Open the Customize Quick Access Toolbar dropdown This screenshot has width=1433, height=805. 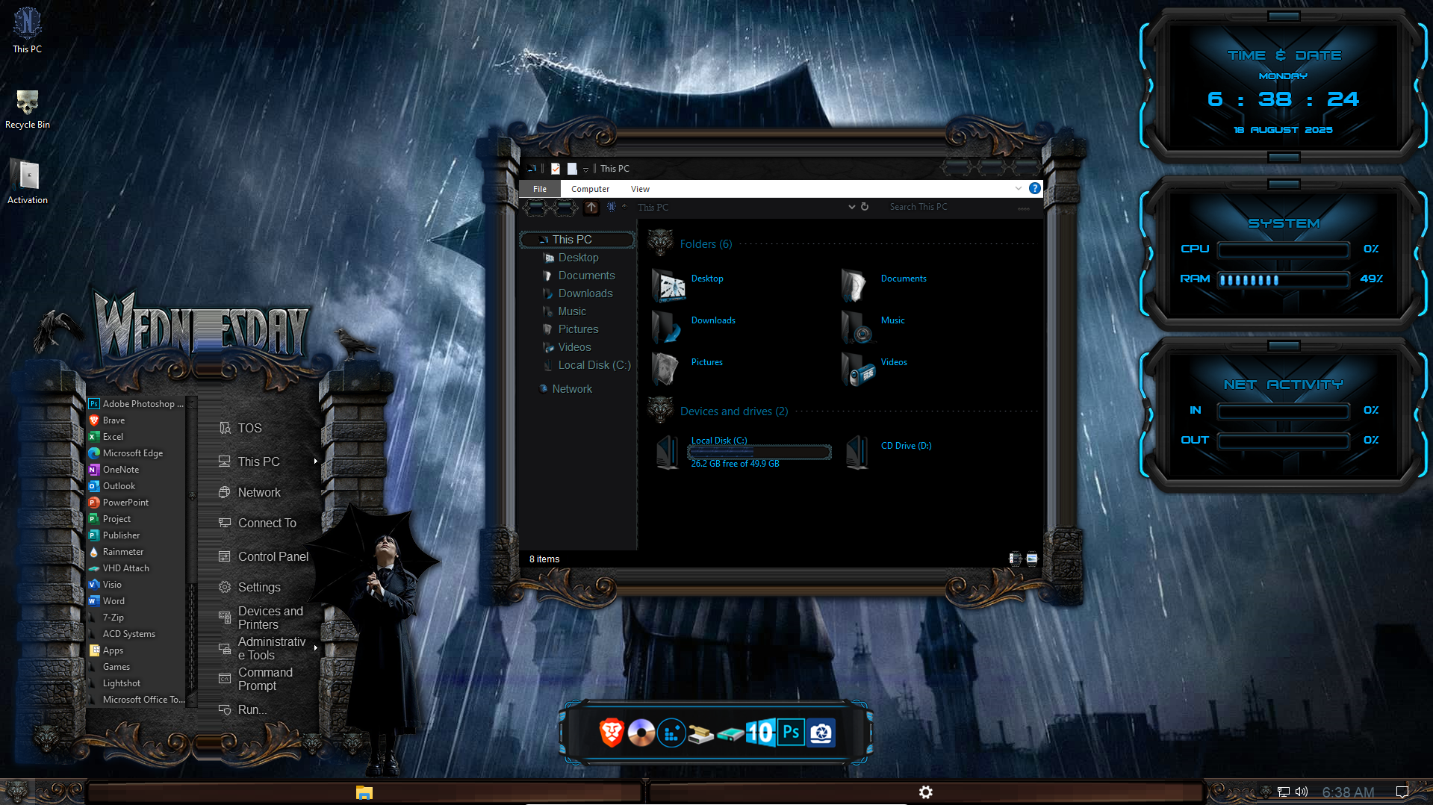click(x=585, y=170)
